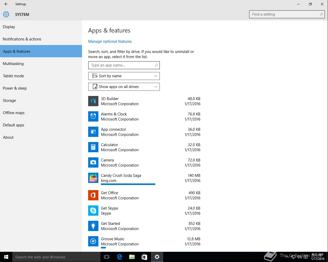Open Default apps settings

41,125
